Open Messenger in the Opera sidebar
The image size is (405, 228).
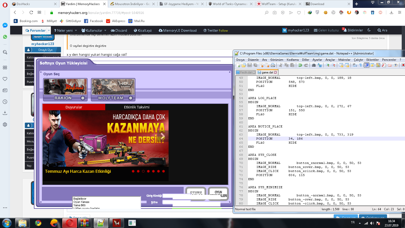(x=5, y=25)
